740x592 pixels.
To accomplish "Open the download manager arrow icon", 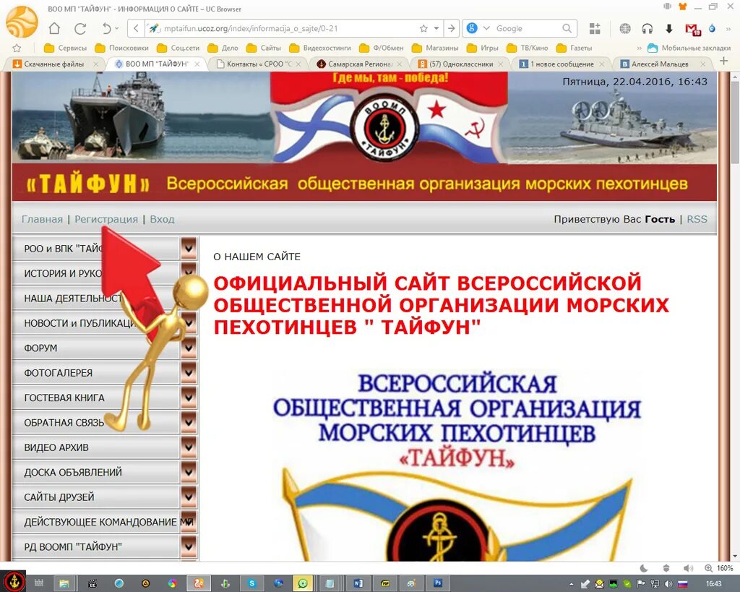I will coord(669,29).
